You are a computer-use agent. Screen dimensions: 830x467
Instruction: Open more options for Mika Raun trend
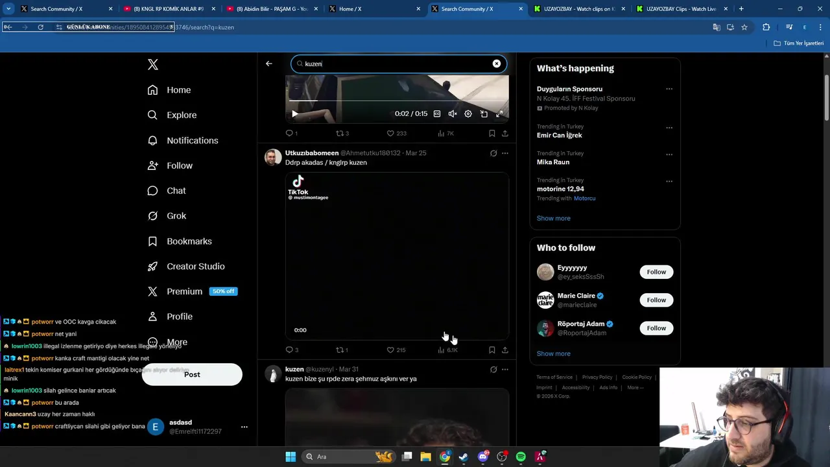669,154
